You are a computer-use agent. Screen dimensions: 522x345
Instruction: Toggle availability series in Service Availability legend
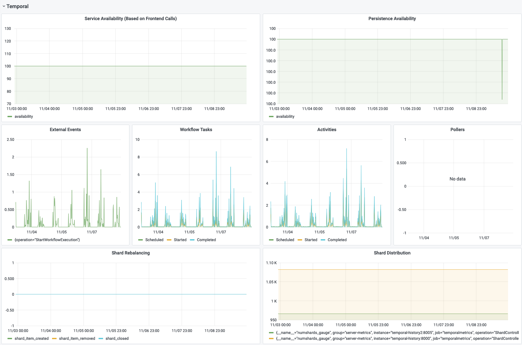(x=24, y=117)
